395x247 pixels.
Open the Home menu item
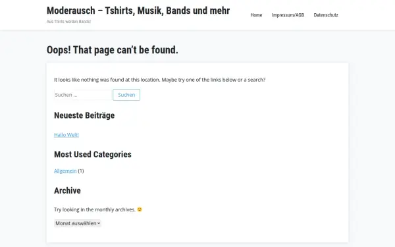click(x=256, y=15)
